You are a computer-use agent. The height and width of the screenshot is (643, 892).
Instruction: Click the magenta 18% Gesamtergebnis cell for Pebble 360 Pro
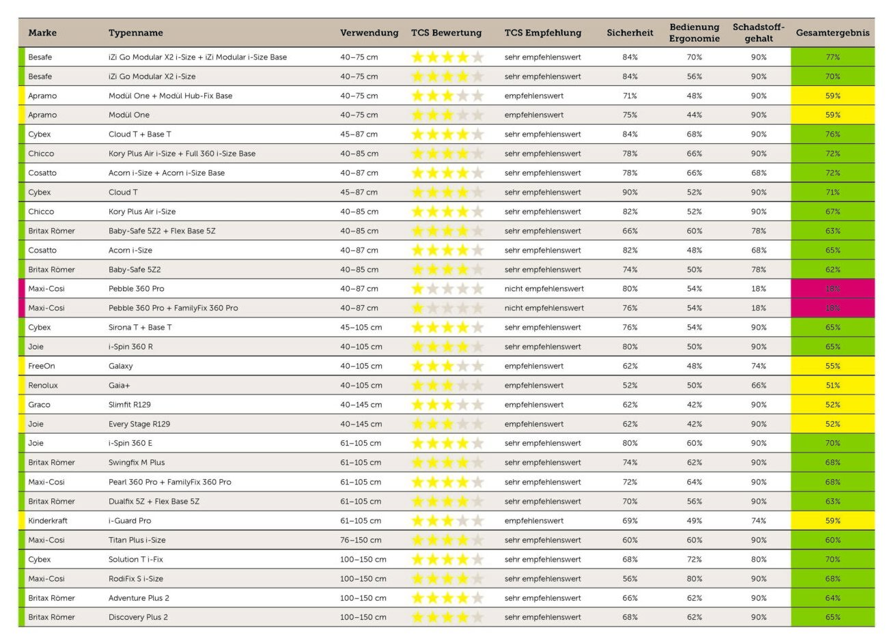pos(833,289)
